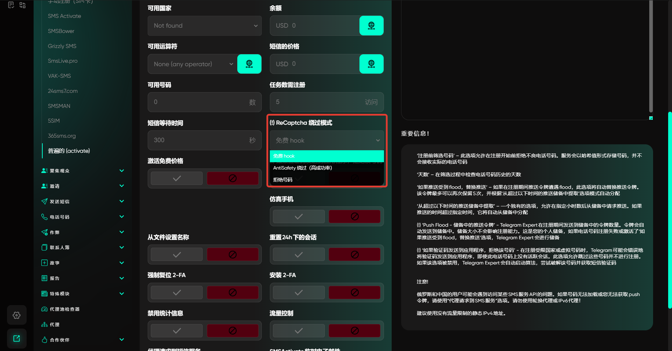This screenshot has height=351, width=672.
Task: Choose 拒绝号码 from the ReCaptcha dropdown list
Action: tap(283, 180)
